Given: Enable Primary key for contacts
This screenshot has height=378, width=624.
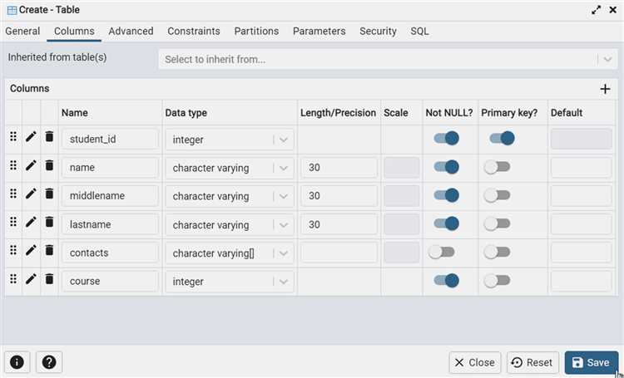Looking at the screenshot, I should click(497, 252).
